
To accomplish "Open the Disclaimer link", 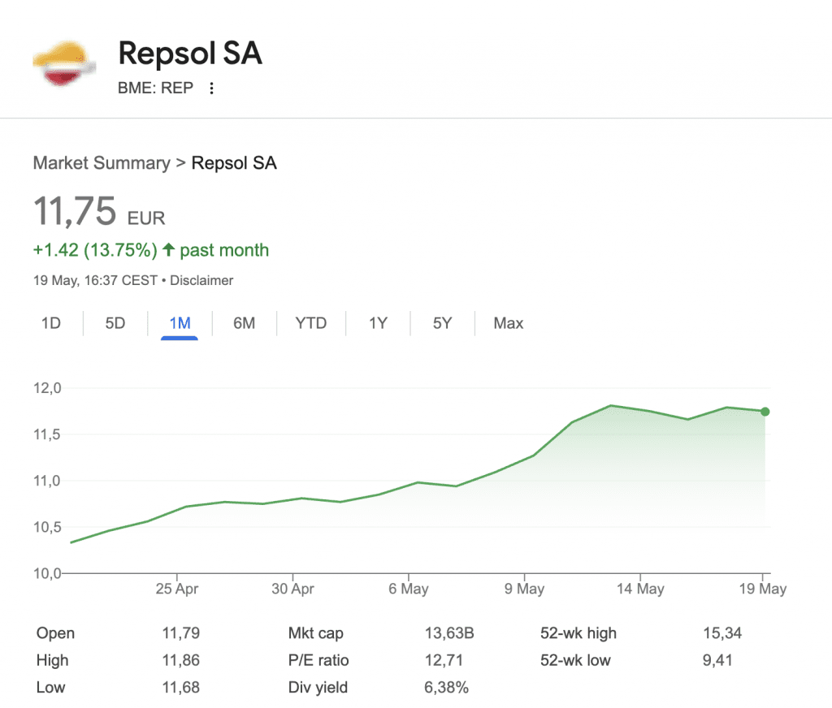I will [x=201, y=280].
